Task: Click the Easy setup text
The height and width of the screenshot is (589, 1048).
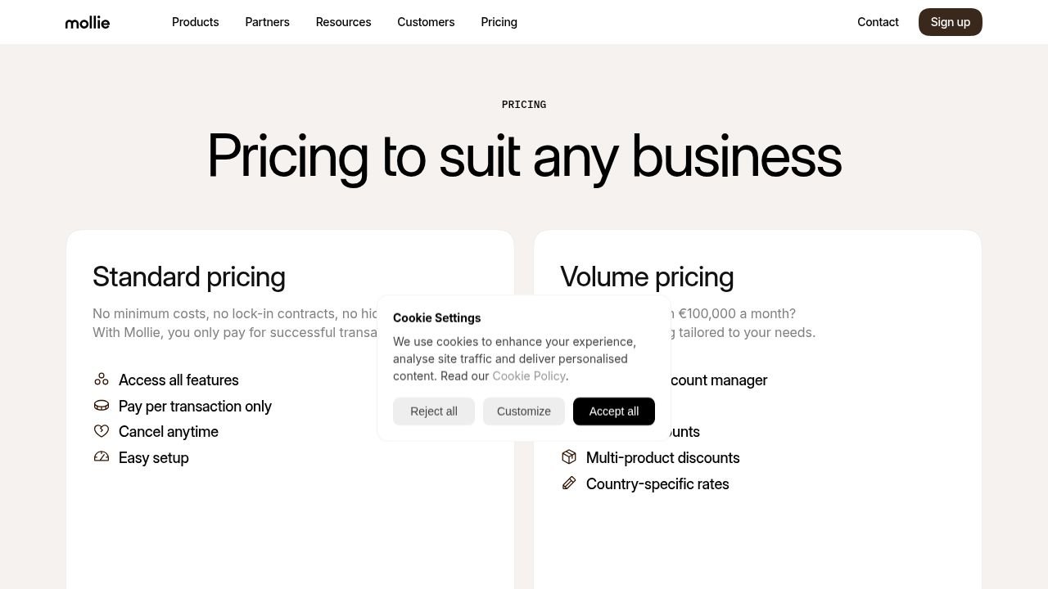Action: pos(154,458)
